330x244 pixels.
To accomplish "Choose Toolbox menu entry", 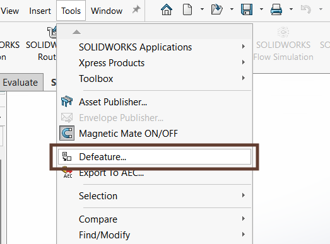I will pos(155,79).
